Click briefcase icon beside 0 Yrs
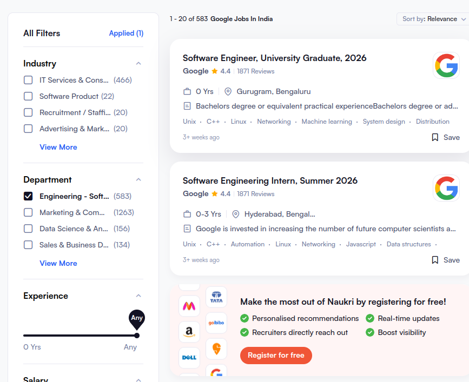469x382 pixels. [x=187, y=91]
